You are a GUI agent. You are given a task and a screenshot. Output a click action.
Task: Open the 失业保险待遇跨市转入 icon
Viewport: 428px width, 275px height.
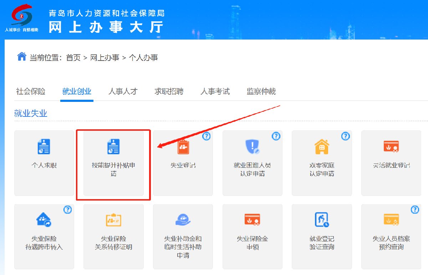(x=44, y=220)
